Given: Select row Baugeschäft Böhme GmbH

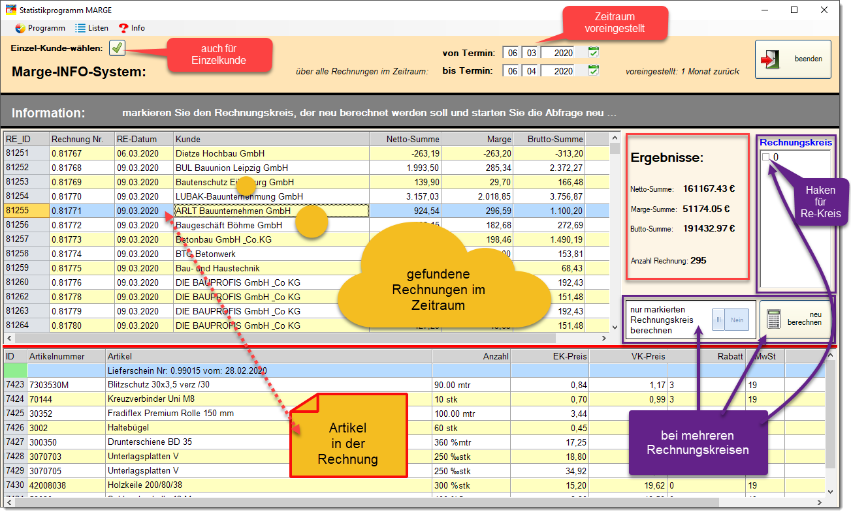Looking at the screenshot, I should (x=306, y=225).
